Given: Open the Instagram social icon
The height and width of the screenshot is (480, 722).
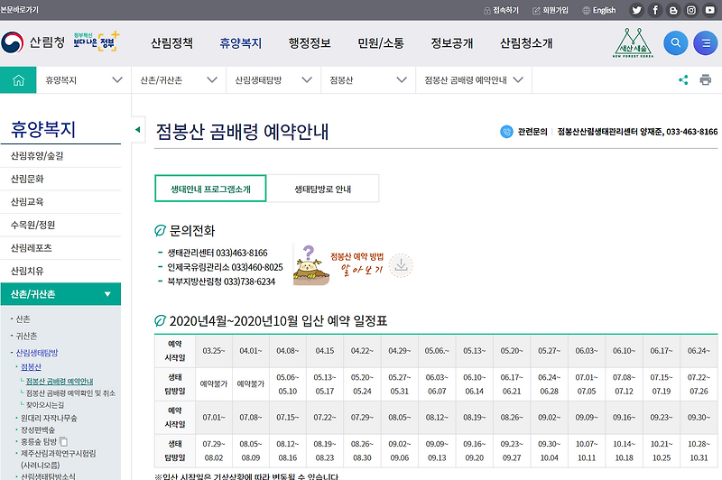Looking at the screenshot, I should pos(691,10).
